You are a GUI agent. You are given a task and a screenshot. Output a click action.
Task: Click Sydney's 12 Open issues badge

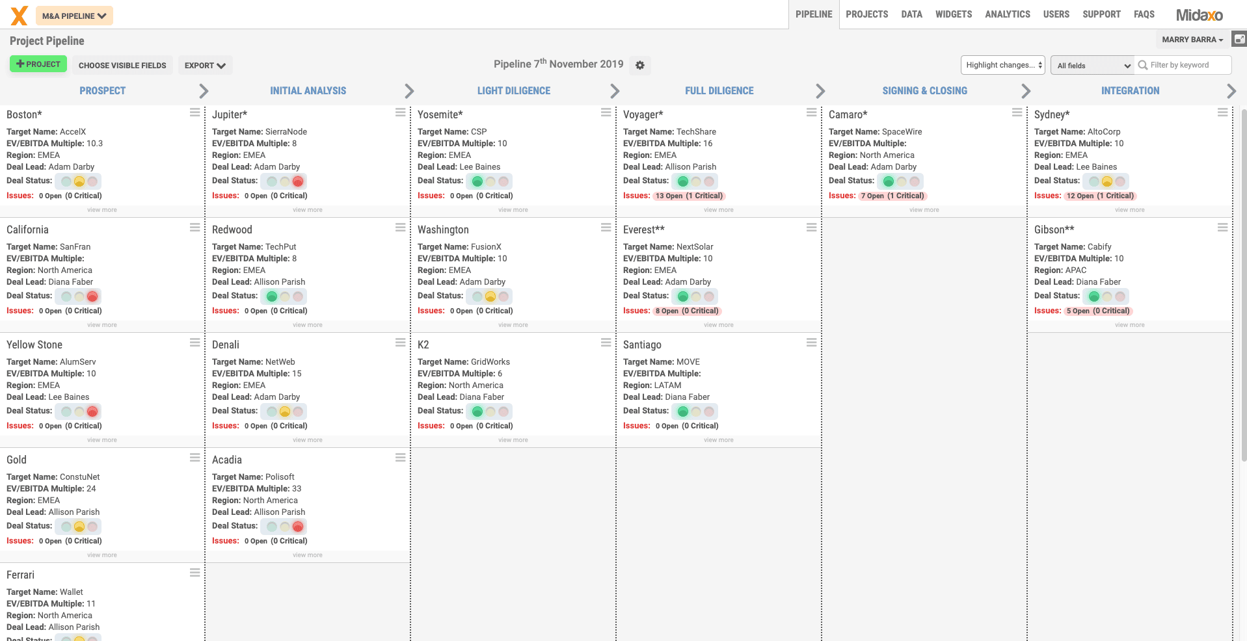[1101, 196]
